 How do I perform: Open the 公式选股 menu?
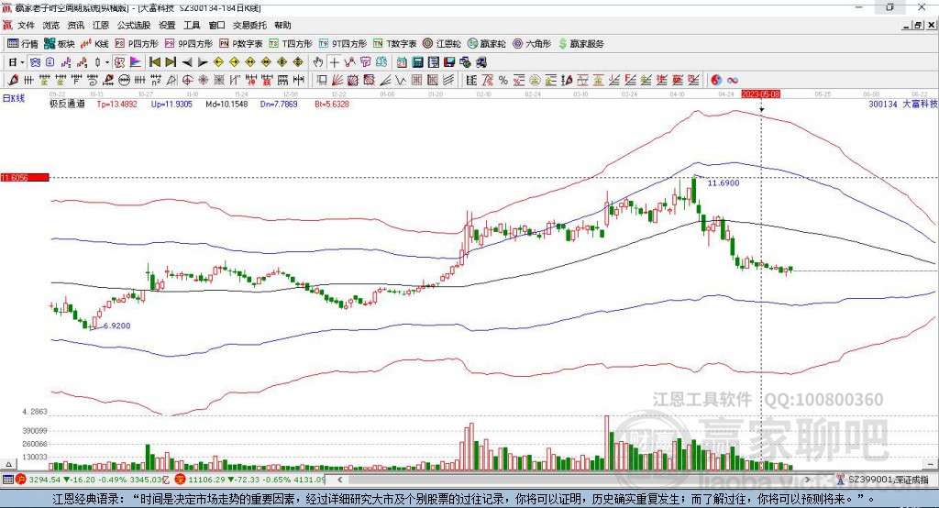click(x=134, y=25)
